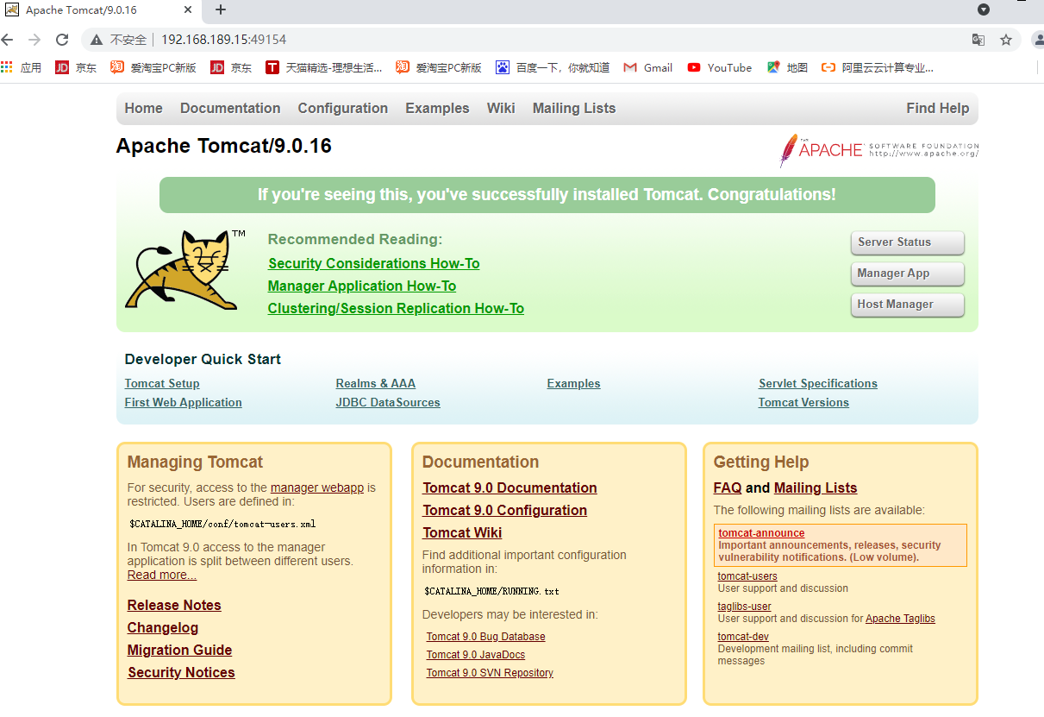The image size is (1044, 717).
Task: Open Security Considerations How-To link
Action: pos(374,263)
